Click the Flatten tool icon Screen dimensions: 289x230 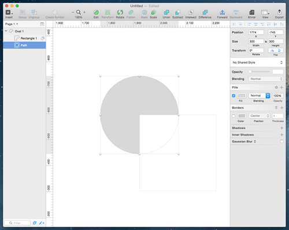coord(131,13)
